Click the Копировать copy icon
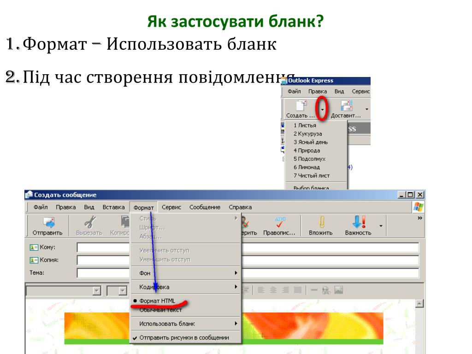This screenshot has height=354, width=472. 125,222
